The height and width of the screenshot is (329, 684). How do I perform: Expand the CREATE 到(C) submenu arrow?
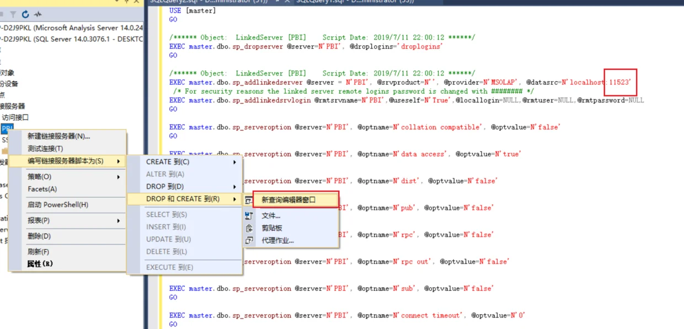(234, 162)
